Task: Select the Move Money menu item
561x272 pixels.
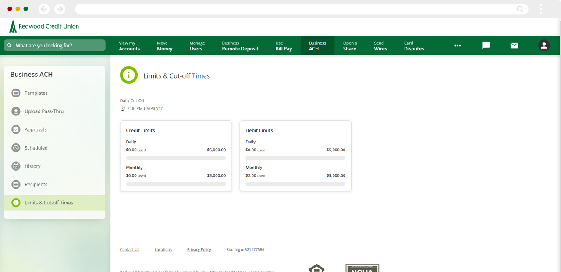Action: coord(165,46)
